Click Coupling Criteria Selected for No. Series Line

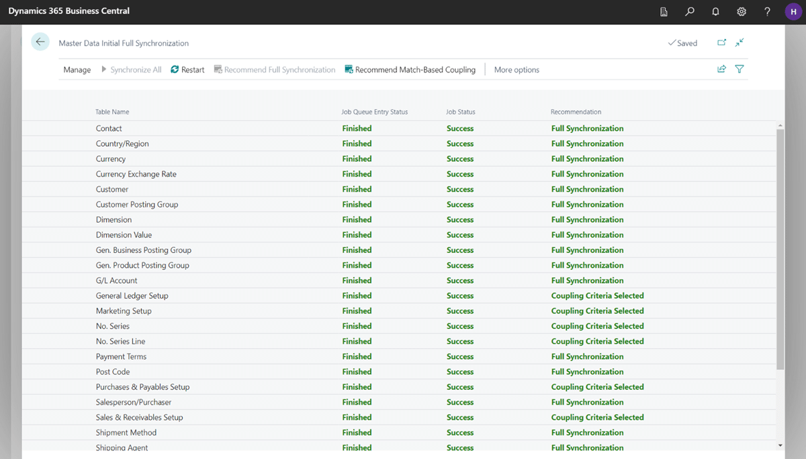pos(598,342)
